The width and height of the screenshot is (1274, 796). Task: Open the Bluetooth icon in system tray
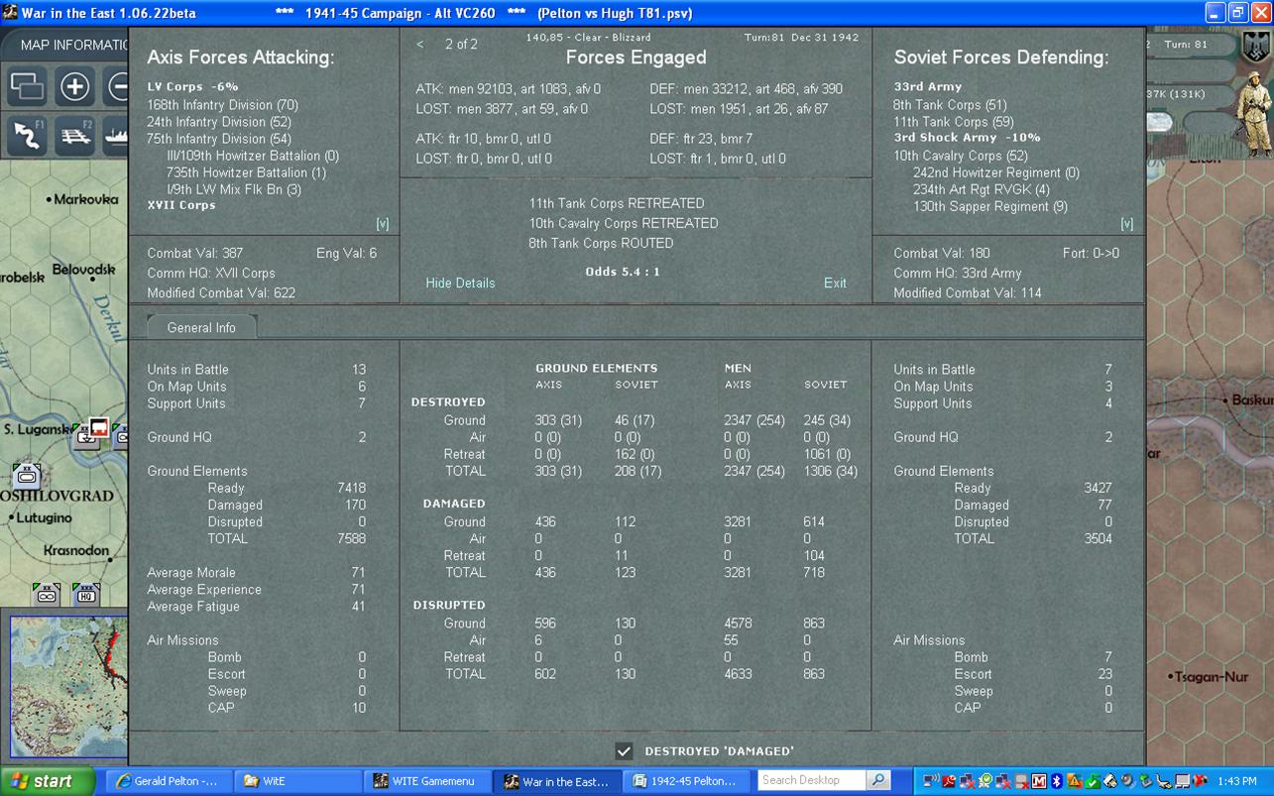1057,782
